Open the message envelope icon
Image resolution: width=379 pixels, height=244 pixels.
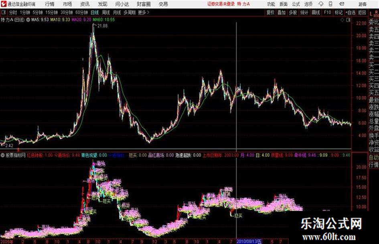point(342,4)
